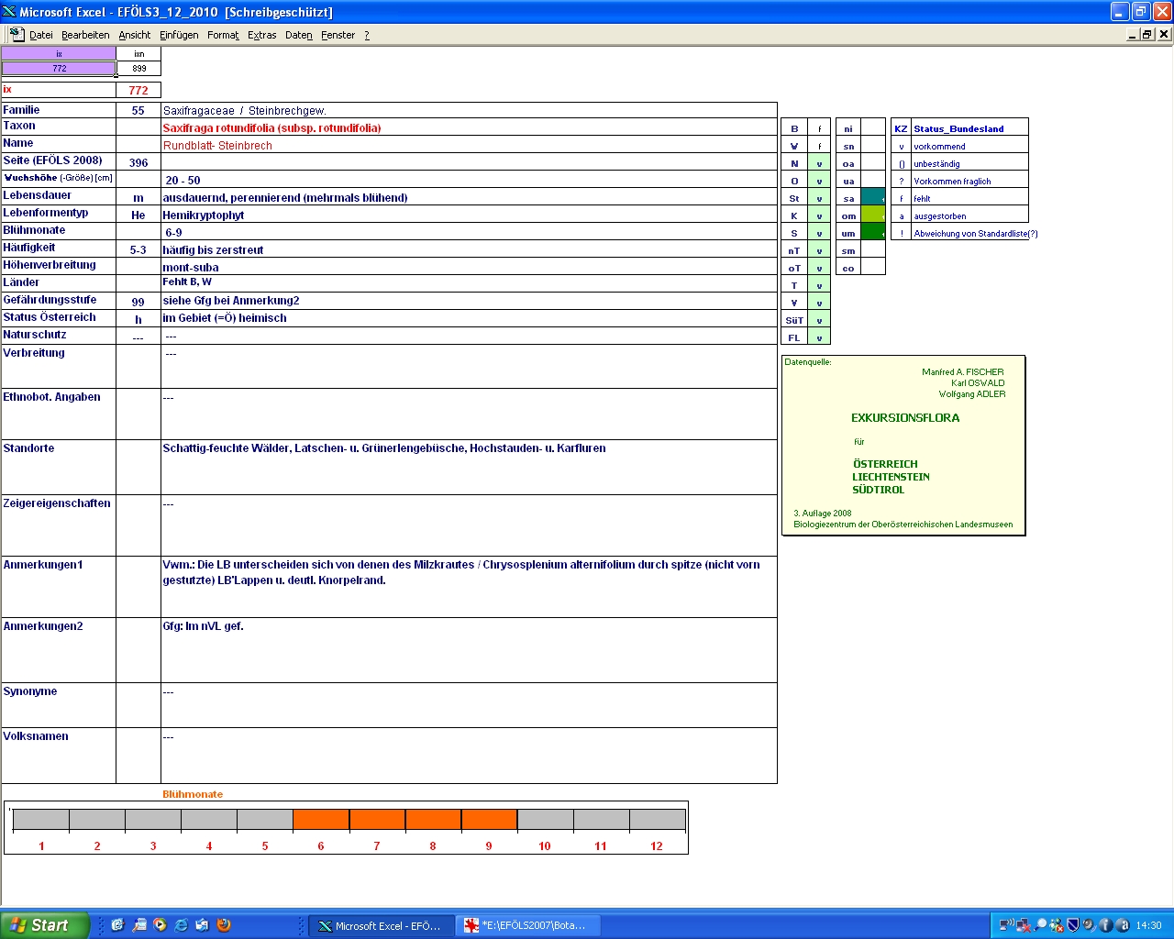The height and width of the screenshot is (939, 1174).
Task: Open the first Quick Launch icon
Action: click(117, 925)
